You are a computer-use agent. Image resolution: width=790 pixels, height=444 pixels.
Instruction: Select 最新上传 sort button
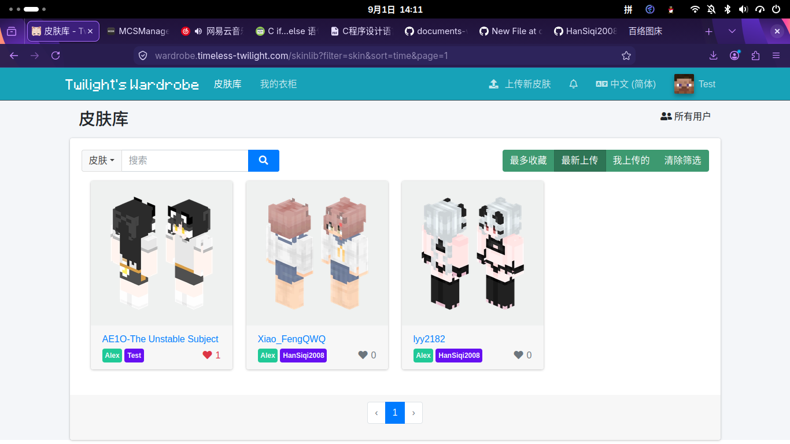coord(579,161)
